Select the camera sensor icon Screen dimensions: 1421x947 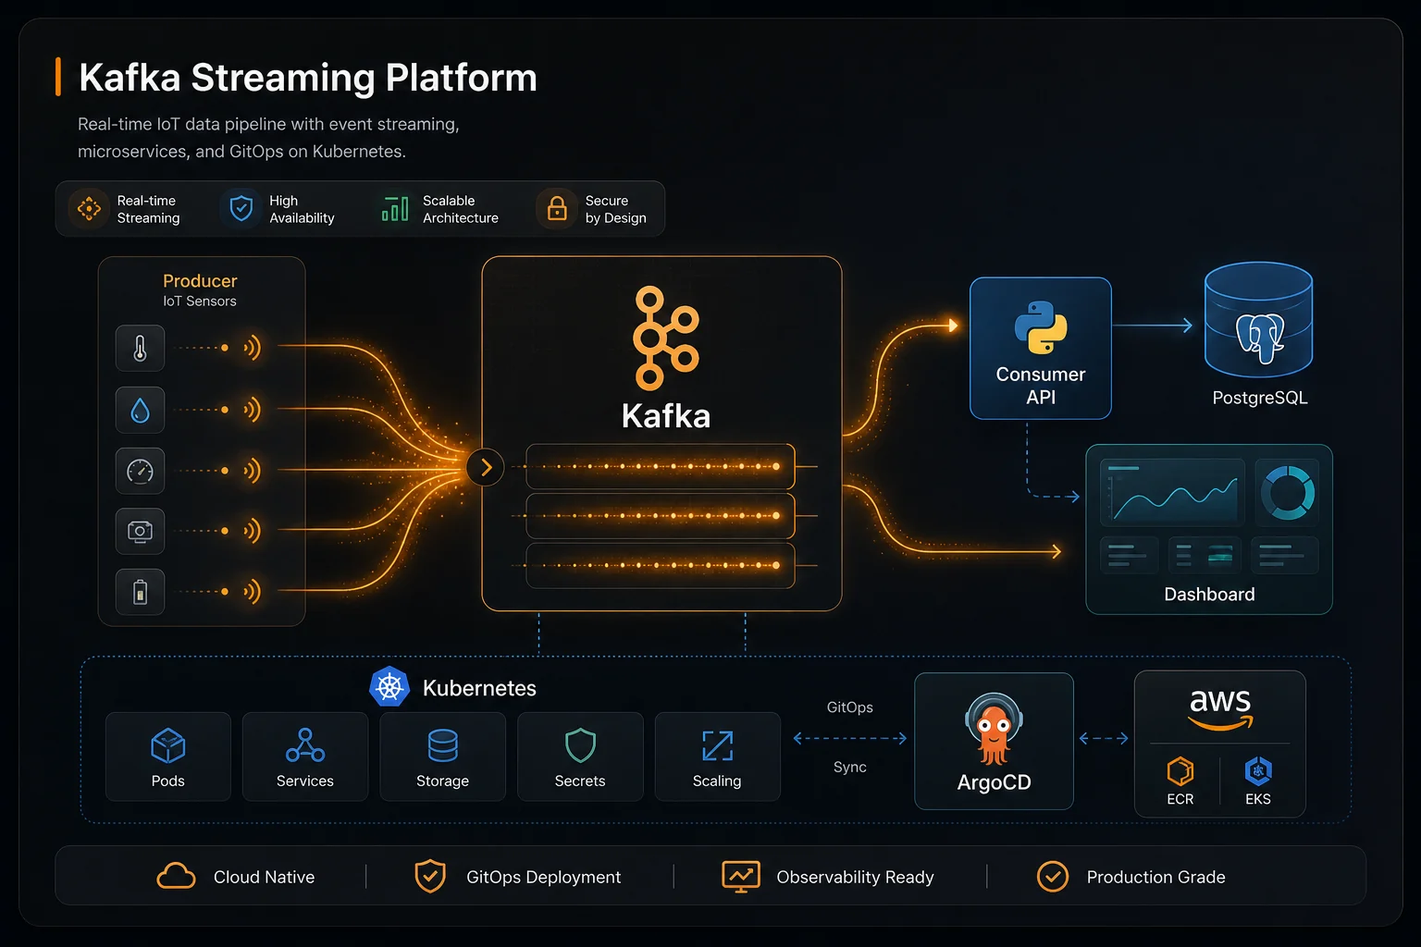tap(140, 531)
